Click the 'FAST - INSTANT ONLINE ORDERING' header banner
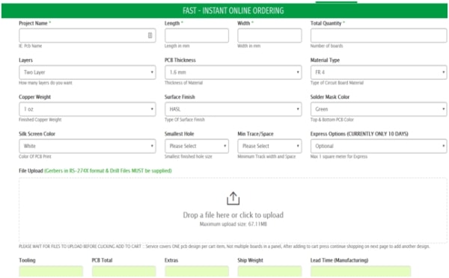Image resolution: width=449 pixels, height=278 pixels. pyautogui.click(x=224, y=11)
